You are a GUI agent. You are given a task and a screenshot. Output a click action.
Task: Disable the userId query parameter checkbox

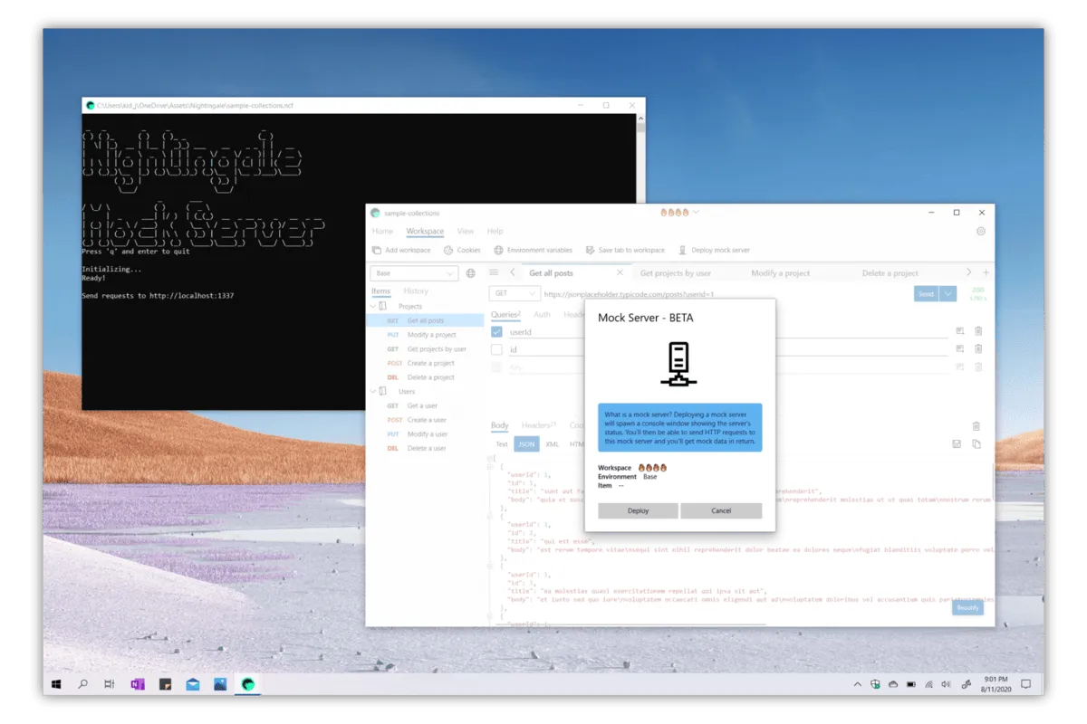pos(495,331)
